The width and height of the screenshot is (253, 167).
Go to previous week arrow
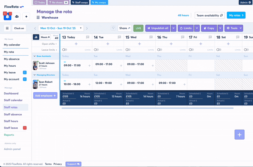coord(35,29)
